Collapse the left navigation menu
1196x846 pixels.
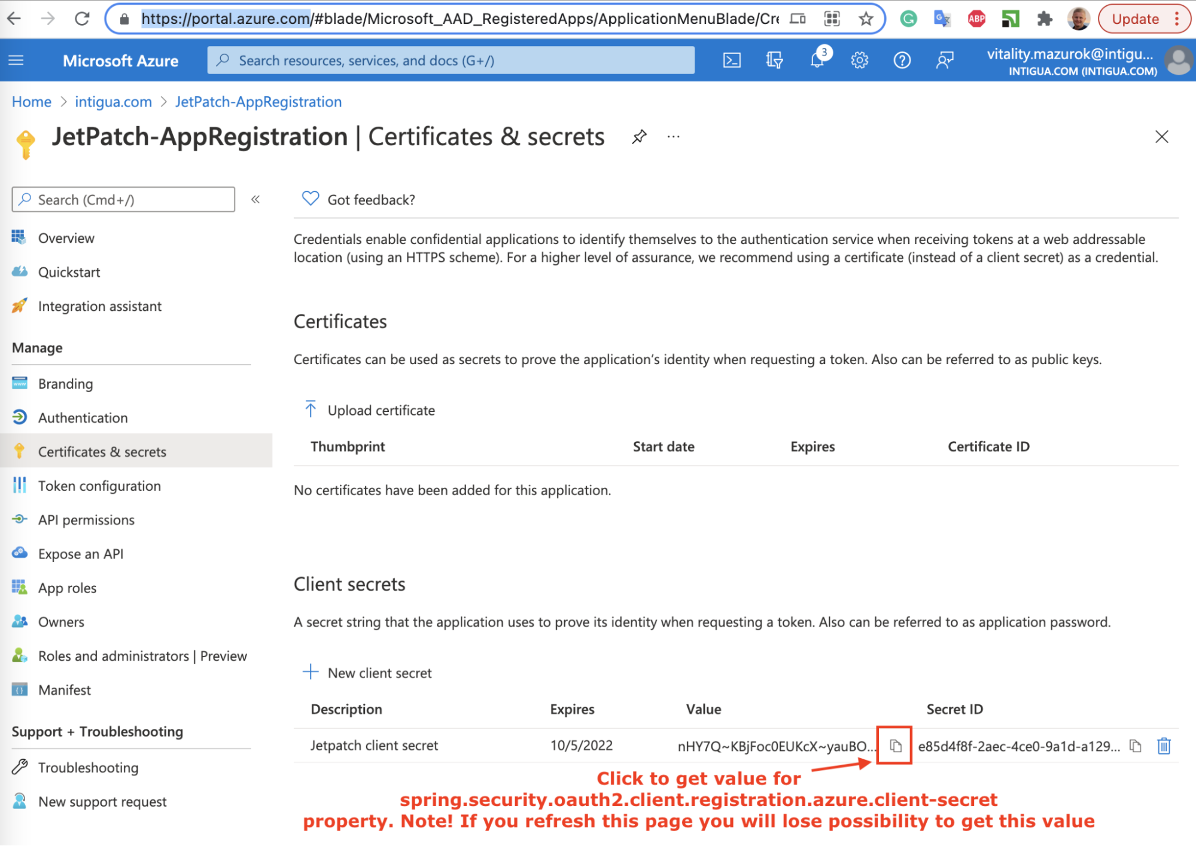click(x=255, y=200)
